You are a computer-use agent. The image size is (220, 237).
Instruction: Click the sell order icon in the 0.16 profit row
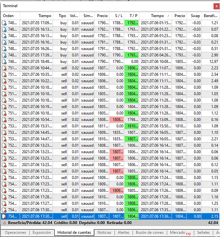click(4, 120)
